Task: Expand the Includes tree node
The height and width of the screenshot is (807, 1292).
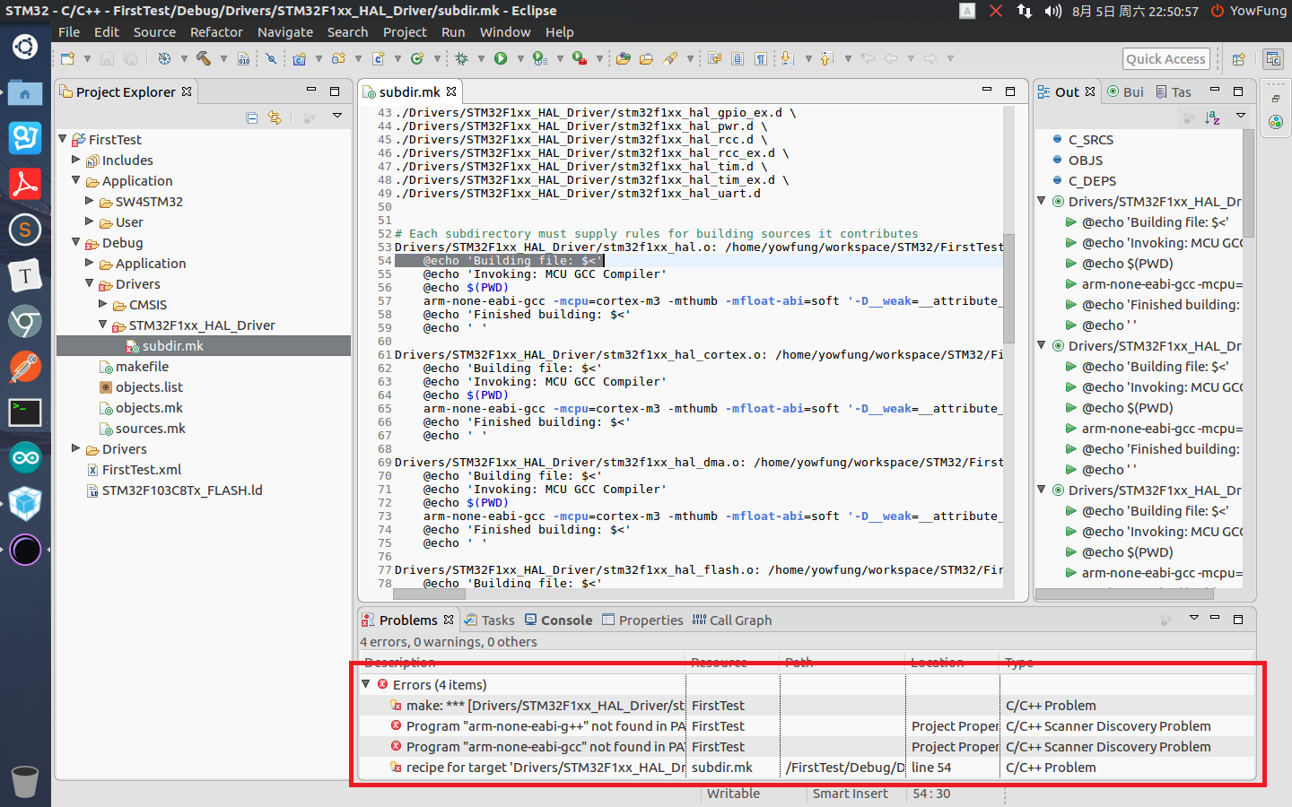Action: pos(76,160)
